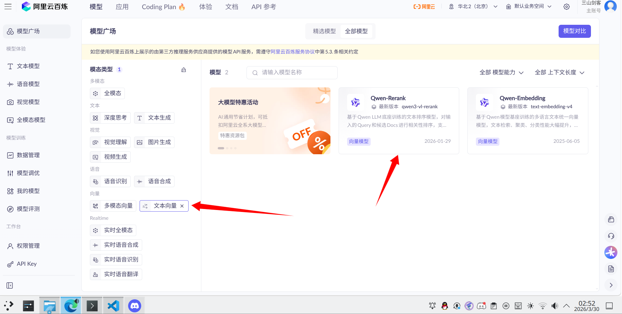Toggle the 多模态向量 filter

(x=113, y=206)
